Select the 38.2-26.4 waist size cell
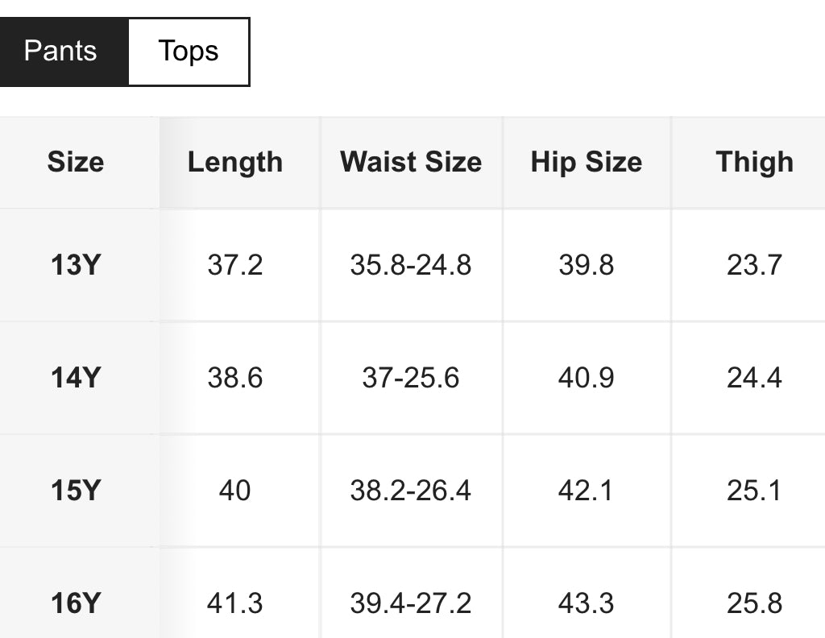 (411, 491)
